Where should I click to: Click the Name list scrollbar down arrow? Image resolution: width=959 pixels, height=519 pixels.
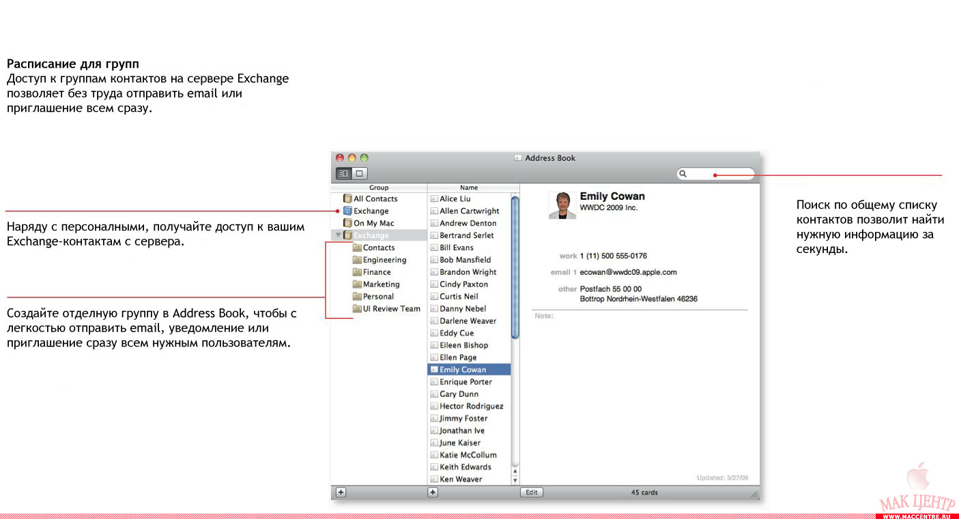(x=515, y=480)
